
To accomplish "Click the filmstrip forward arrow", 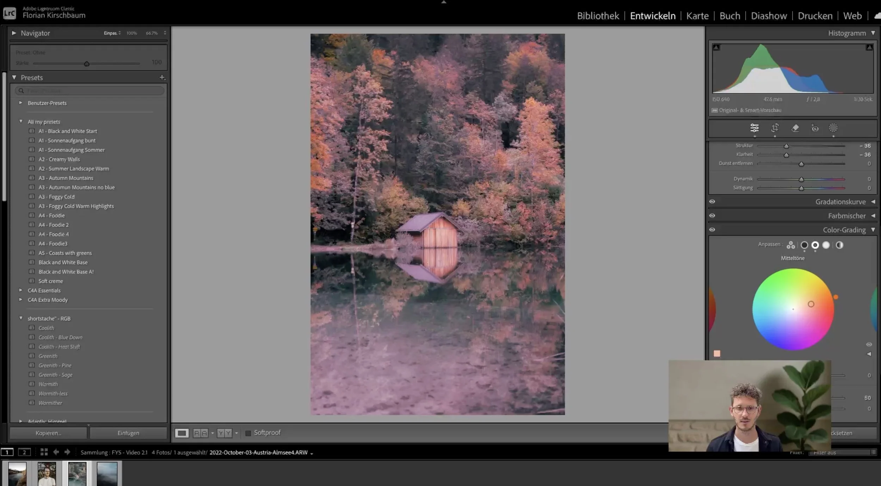I will [x=67, y=452].
